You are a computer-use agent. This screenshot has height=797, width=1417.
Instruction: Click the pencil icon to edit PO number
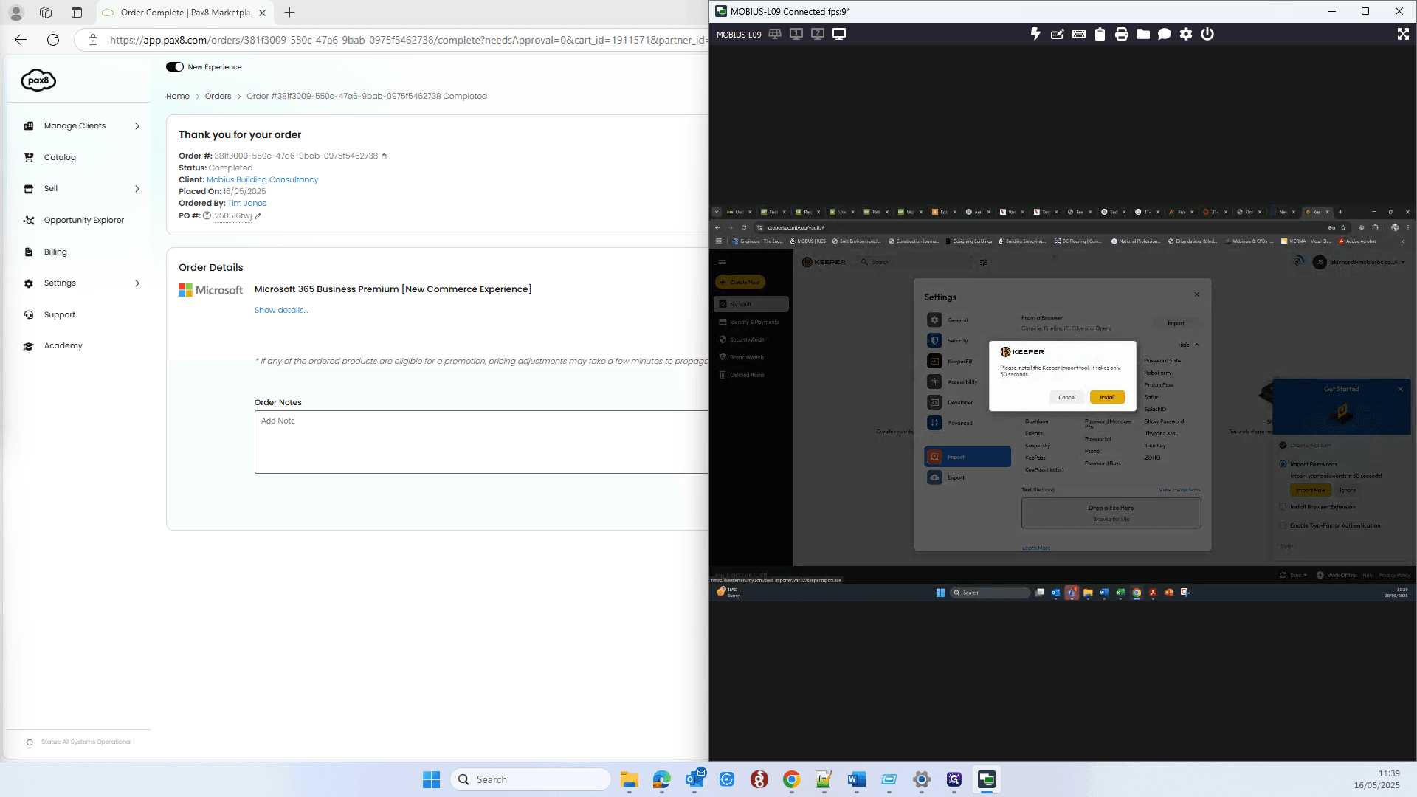click(258, 216)
